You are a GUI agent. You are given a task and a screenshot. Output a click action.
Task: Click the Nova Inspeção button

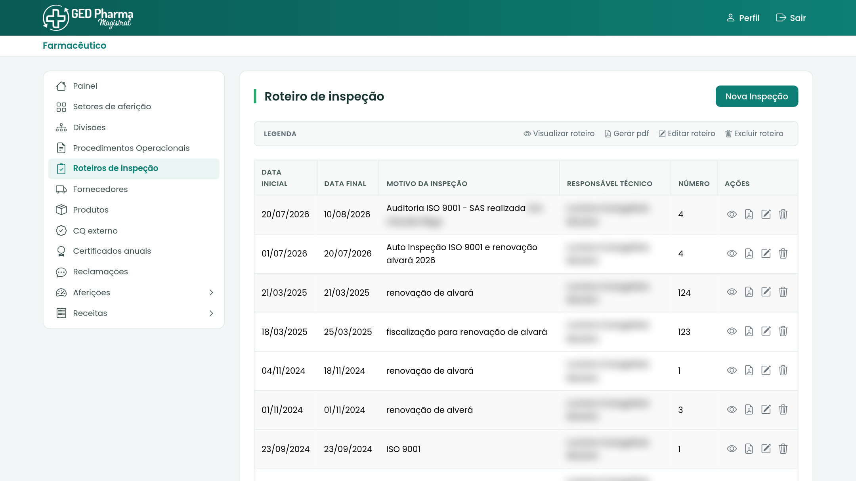pyautogui.click(x=757, y=96)
